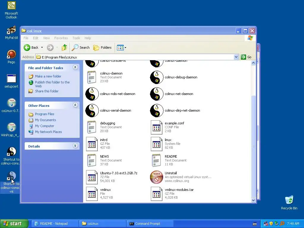Screen dimensions: 304x228
Task: Select the vmlinux file icon
Action: [92, 194]
